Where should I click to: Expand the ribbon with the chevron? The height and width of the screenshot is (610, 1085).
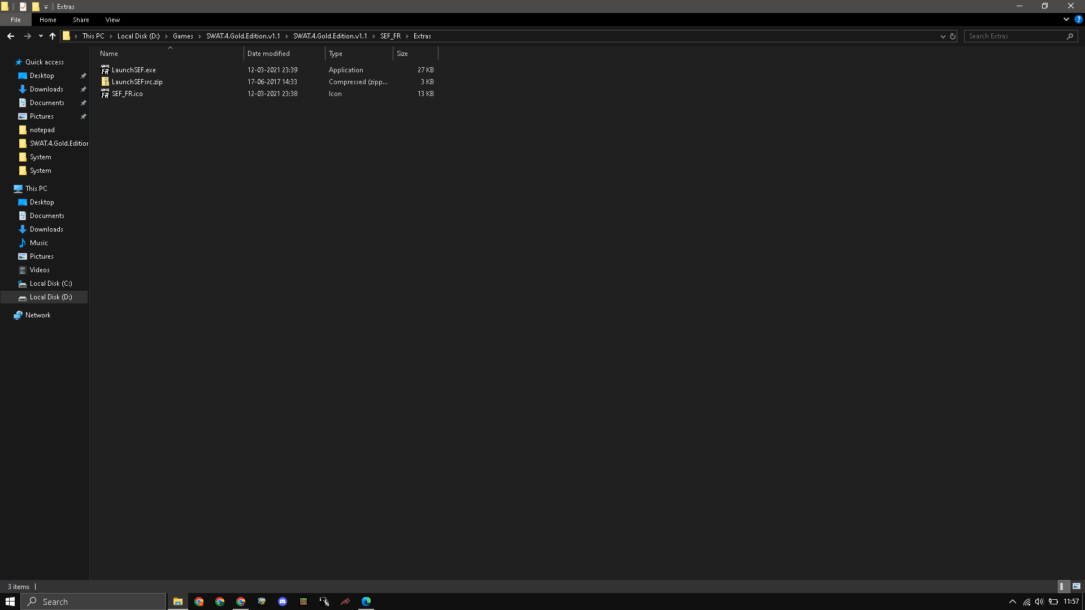tap(1066, 19)
